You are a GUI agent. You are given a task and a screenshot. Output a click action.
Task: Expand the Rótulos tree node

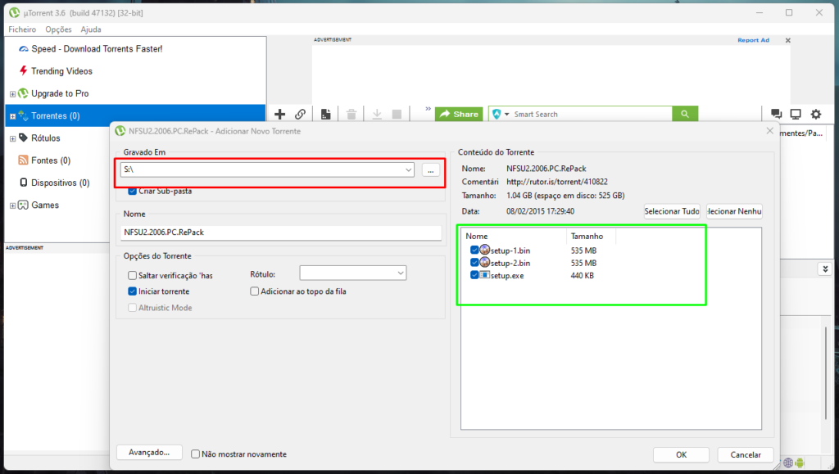[12, 138]
